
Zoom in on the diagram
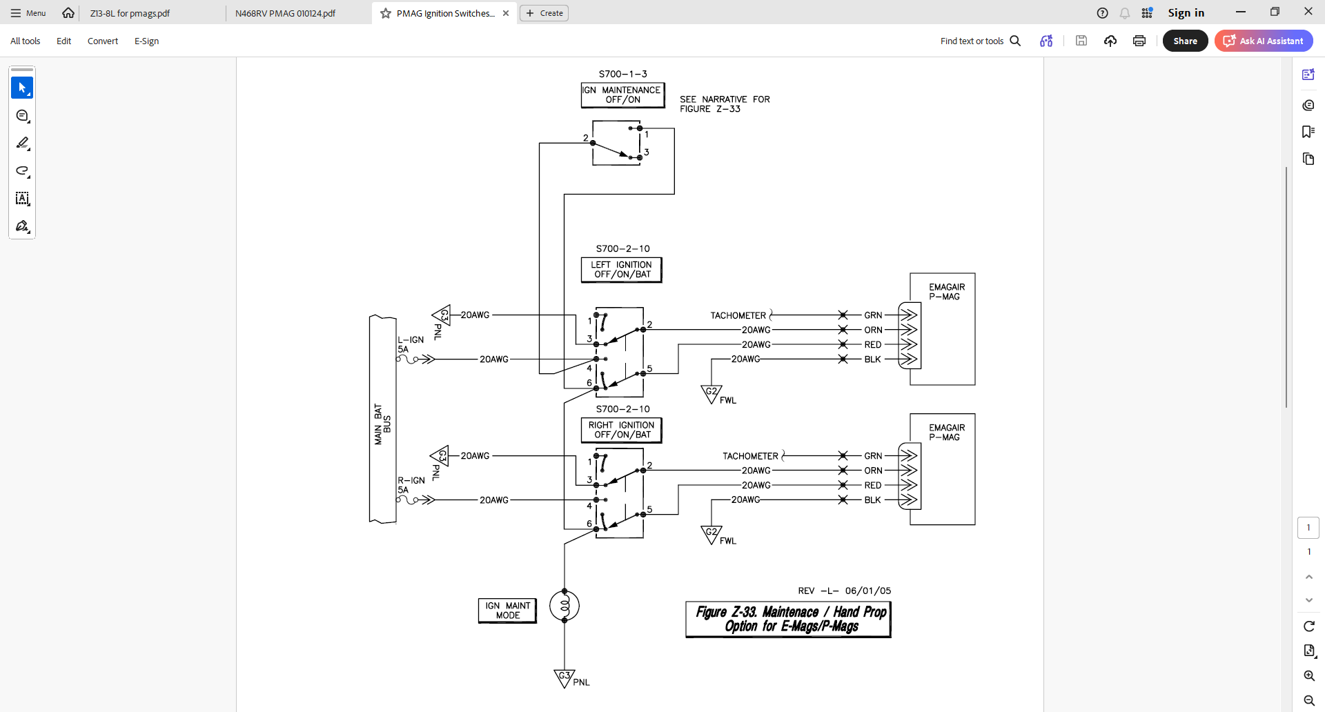point(1308,675)
